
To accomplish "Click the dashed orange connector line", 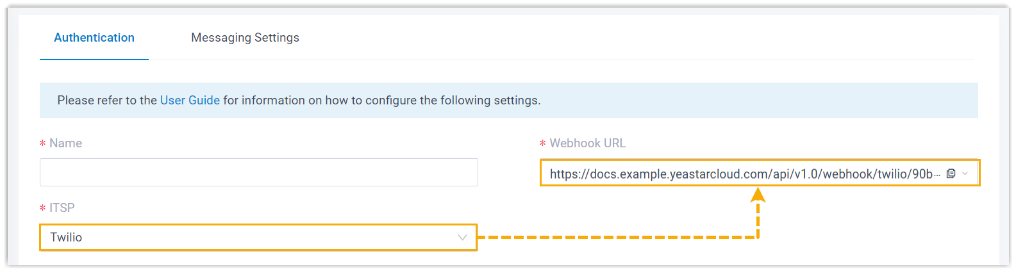I will (x=615, y=237).
